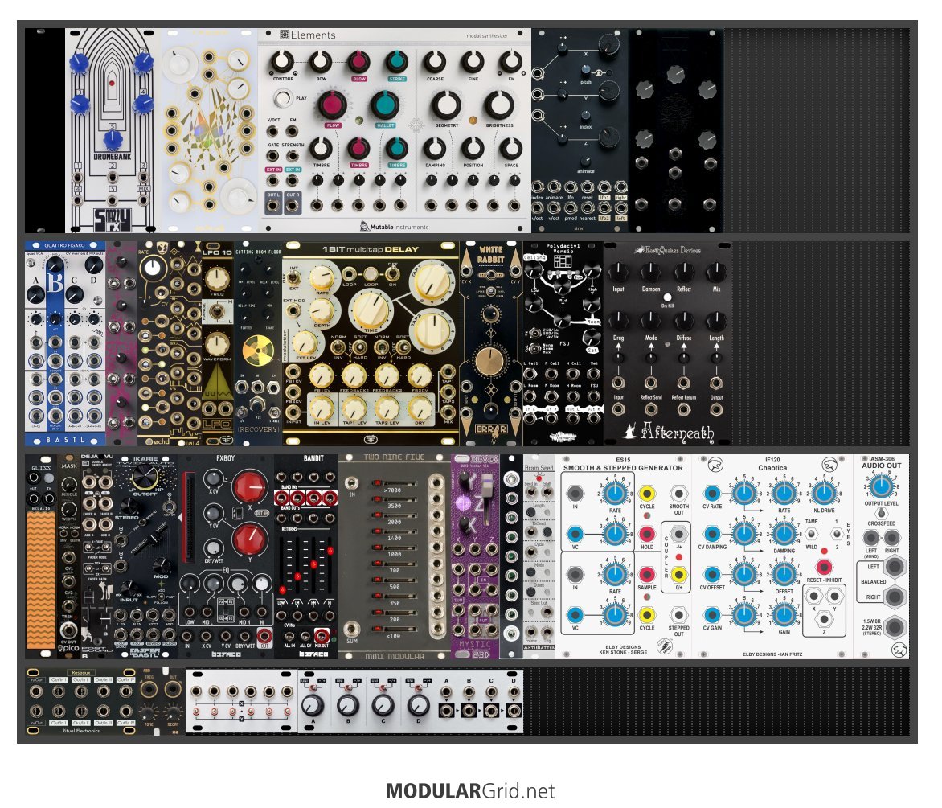The height and width of the screenshot is (808, 942).
Task: Click the SMOOTH OUT jack on ES15
Action: 678,494
